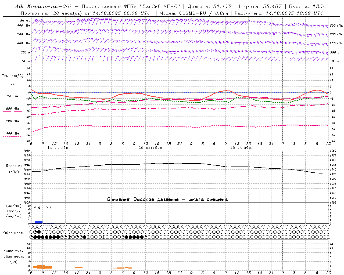Click the '1060' pressure axis value at left
Viewport: 344px width, 275px height.
[x=26, y=151]
